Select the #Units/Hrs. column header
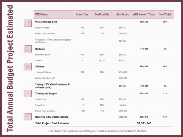This screenshot has height=137, width=183. [x=83, y=14]
